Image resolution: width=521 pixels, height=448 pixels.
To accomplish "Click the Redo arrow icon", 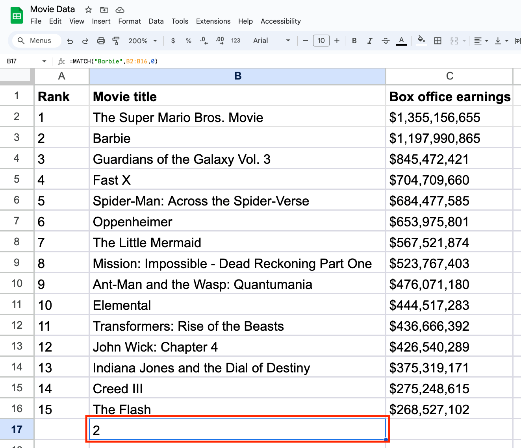I will tap(85, 41).
